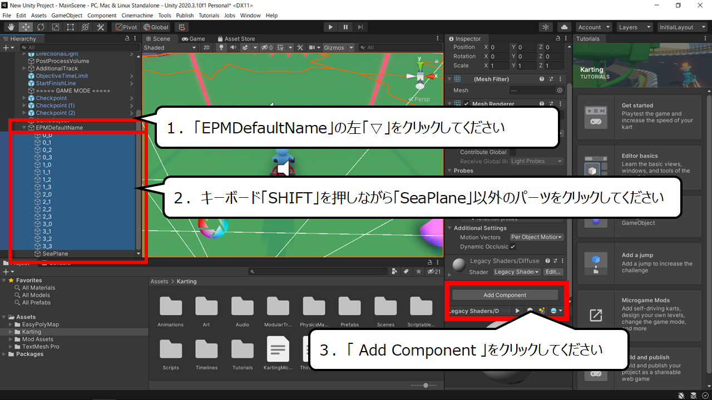This screenshot has height=400, width=712.
Task: Toggle 2D view mode
Action: coord(206,48)
